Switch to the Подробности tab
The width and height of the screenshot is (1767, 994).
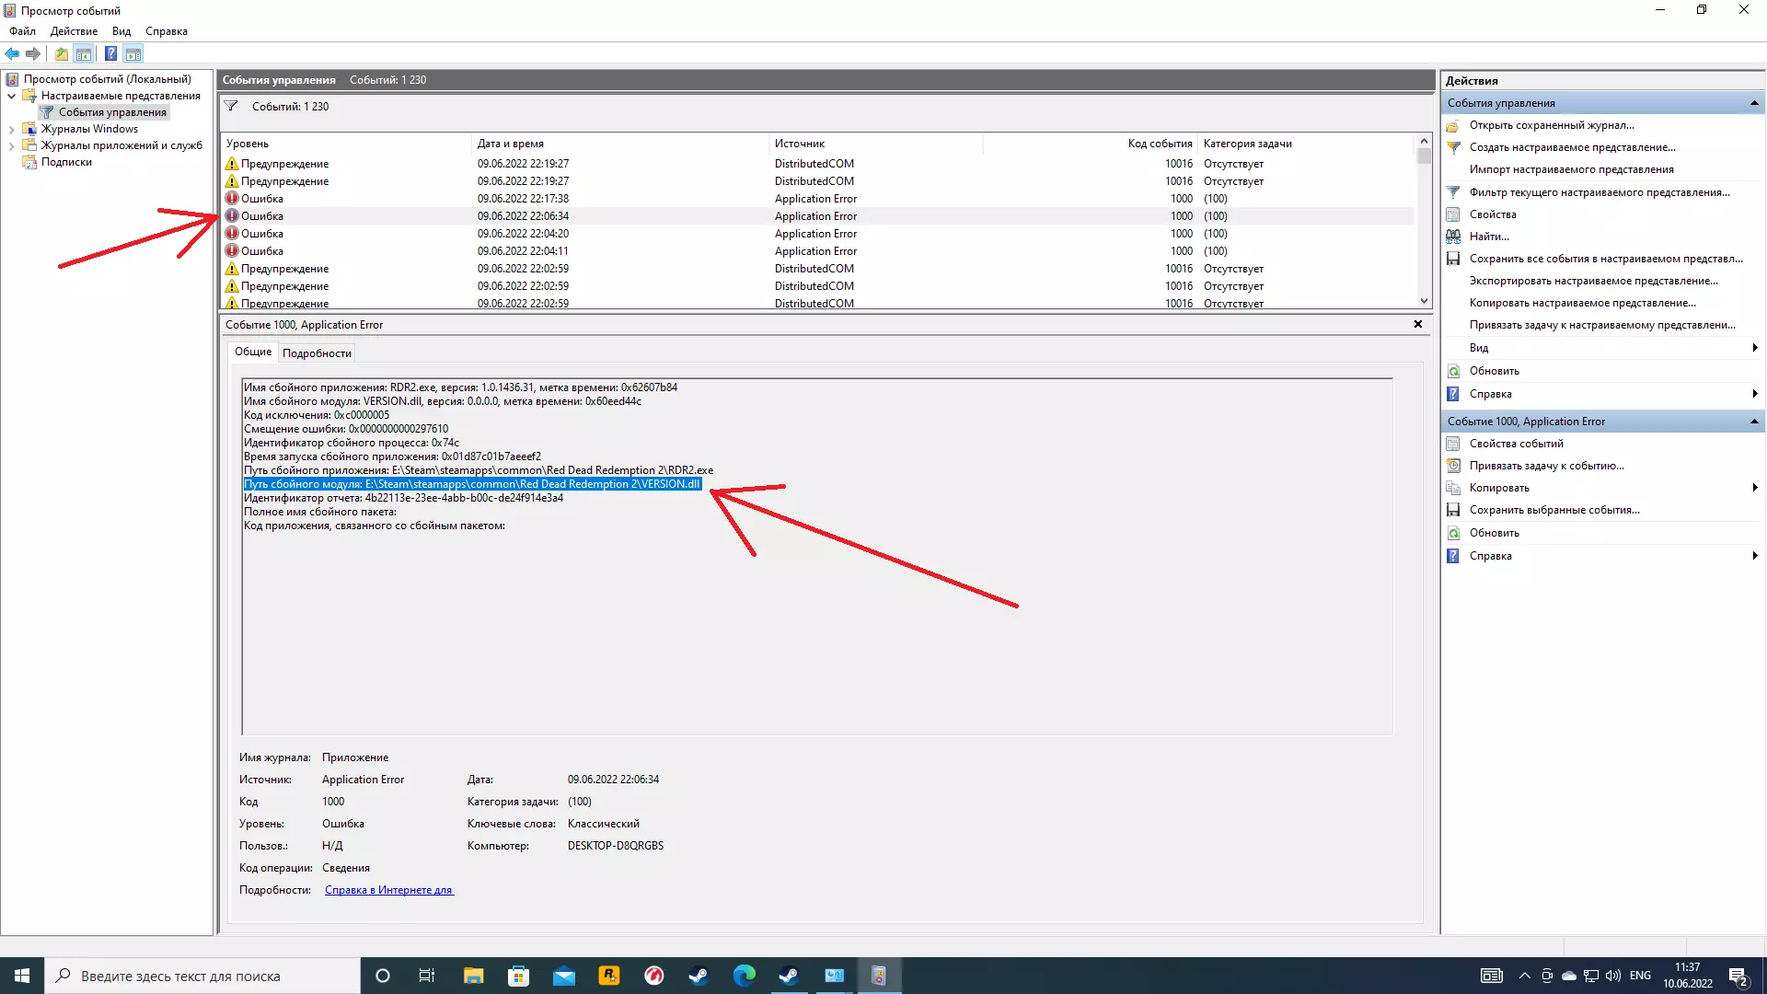[317, 353]
